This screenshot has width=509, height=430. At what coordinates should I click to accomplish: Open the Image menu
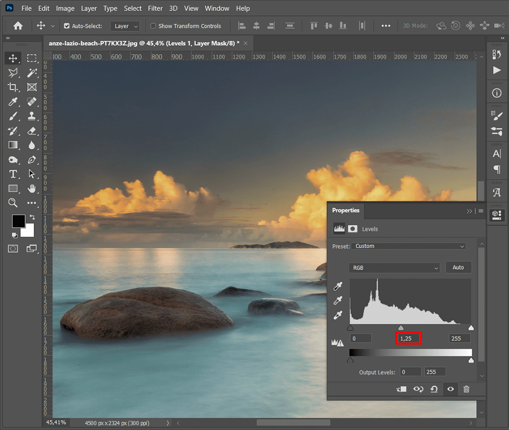(x=65, y=8)
